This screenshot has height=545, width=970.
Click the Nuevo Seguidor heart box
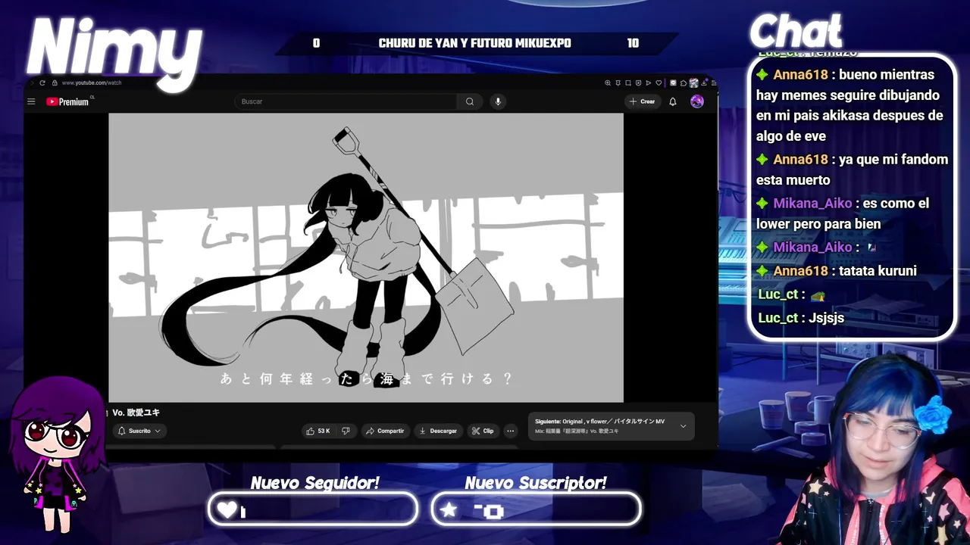pyautogui.click(x=313, y=509)
